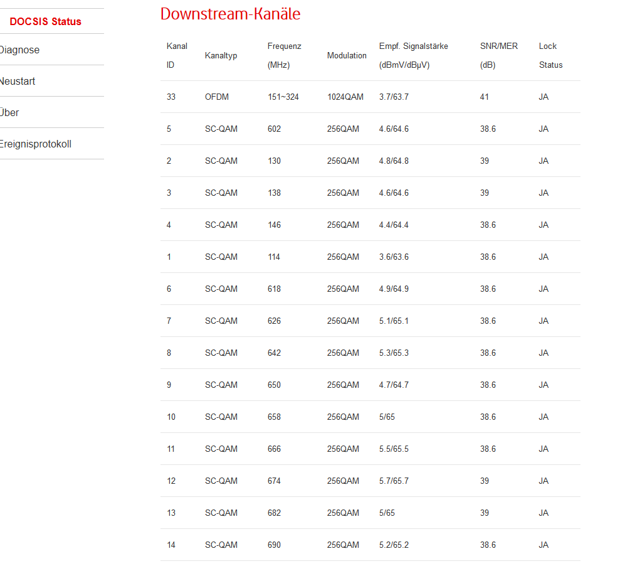
Task: Click the frequency 626 cell
Action: click(x=274, y=321)
